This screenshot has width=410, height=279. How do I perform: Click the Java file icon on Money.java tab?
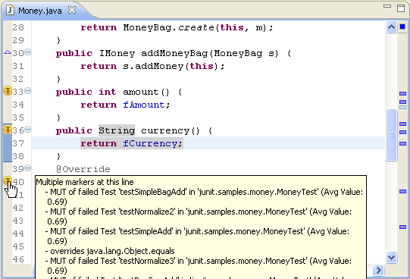(10, 10)
